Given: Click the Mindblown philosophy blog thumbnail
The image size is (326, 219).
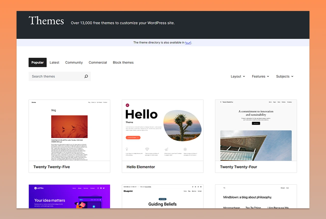Looking at the screenshot, I should click(256, 196).
